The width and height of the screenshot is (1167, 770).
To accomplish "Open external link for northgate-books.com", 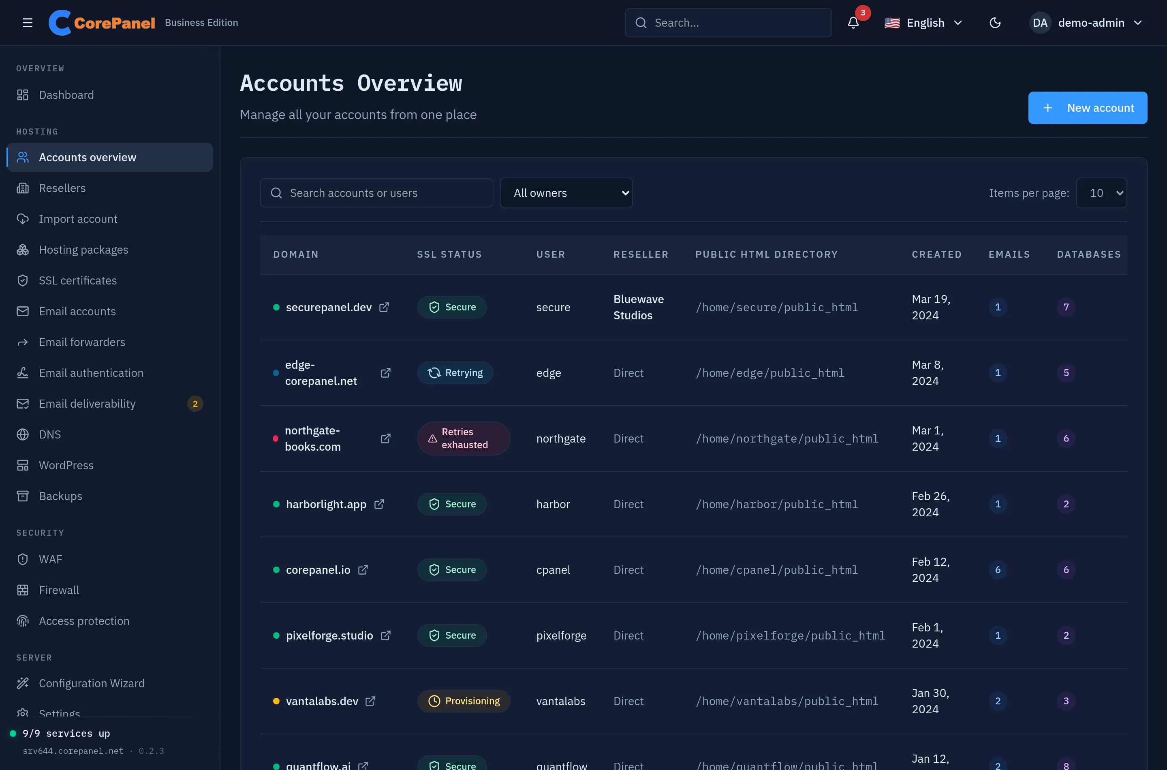I will pos(385,438).
